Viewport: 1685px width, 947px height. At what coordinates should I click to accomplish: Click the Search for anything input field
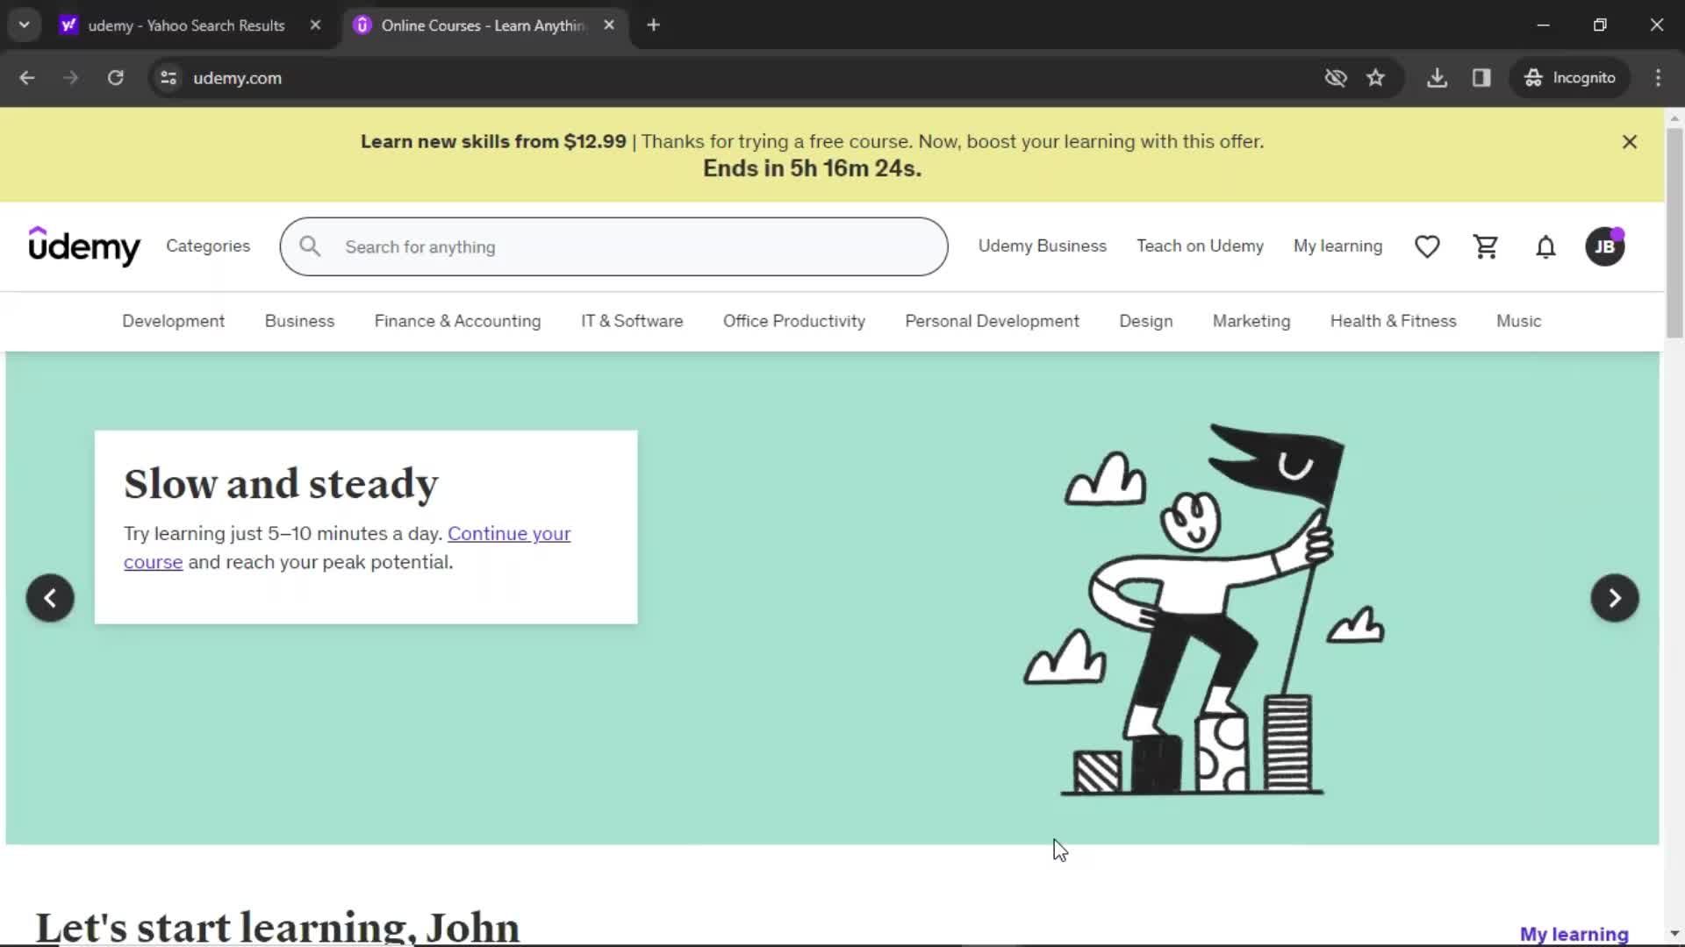pos(613,246)
